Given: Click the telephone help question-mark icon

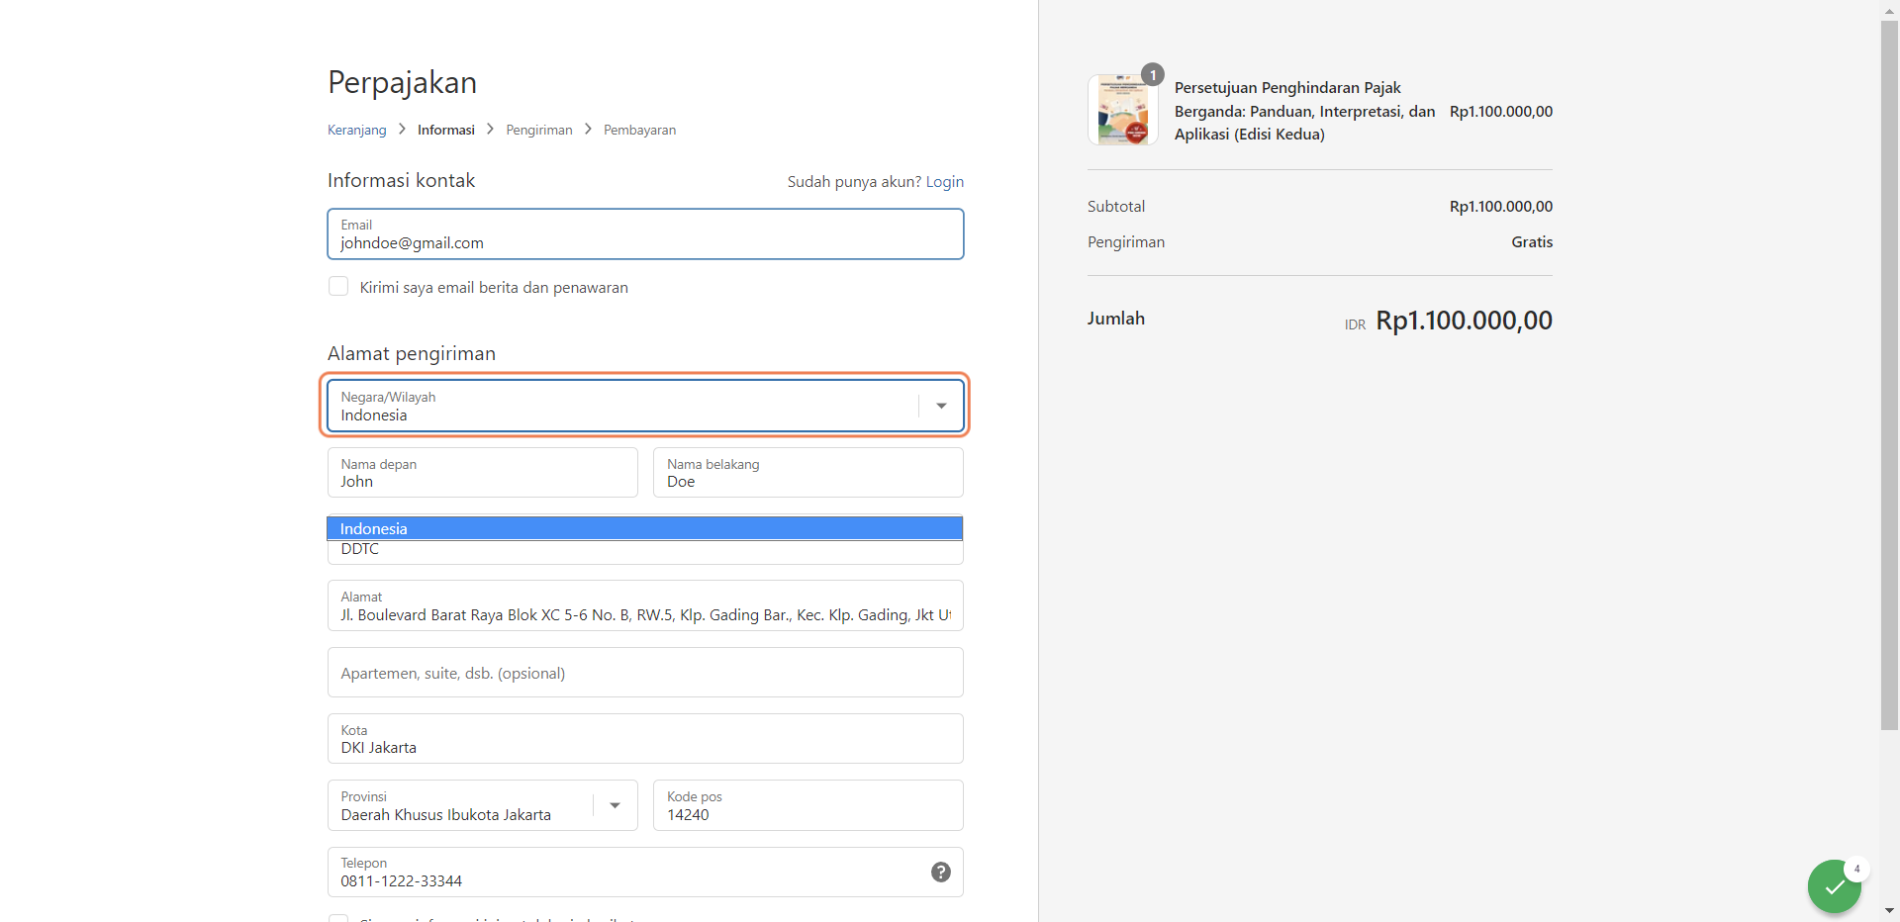Looking at the screenshot, I should tap(941, 872).
